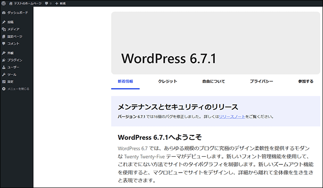
Task: Open the home icon for テストのホームページ
Action: (11, 4)
